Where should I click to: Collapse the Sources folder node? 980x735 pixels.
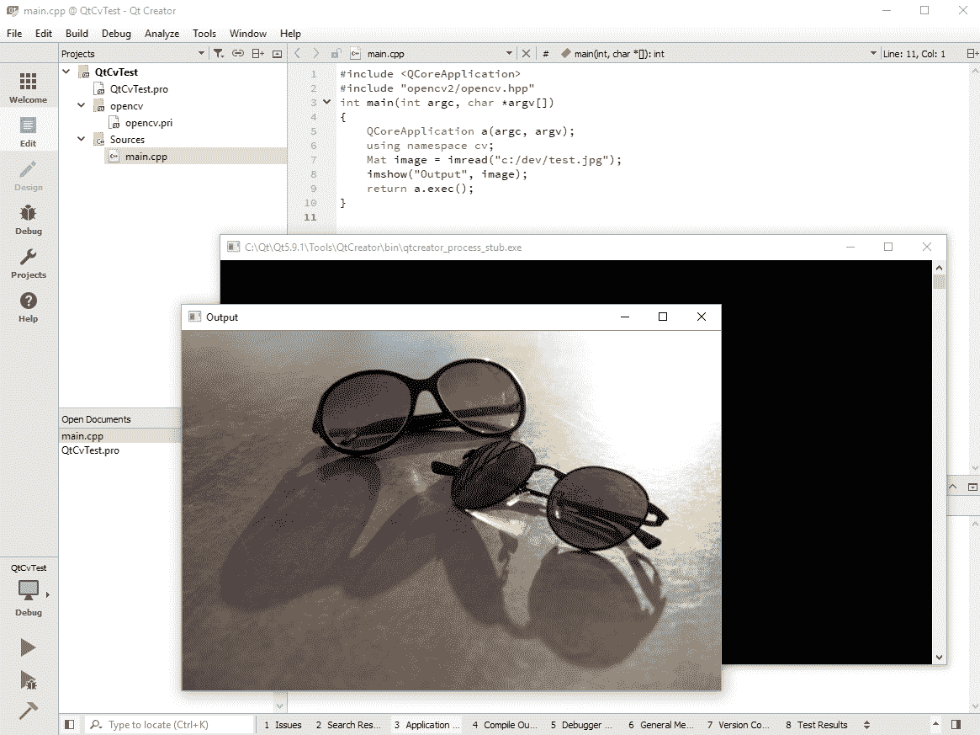point(82,140)
